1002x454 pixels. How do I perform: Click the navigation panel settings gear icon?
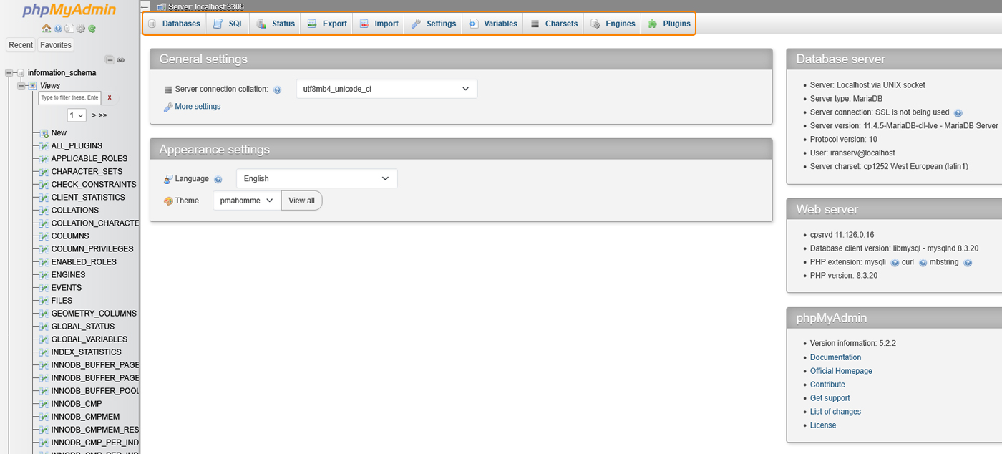point(81,29)
